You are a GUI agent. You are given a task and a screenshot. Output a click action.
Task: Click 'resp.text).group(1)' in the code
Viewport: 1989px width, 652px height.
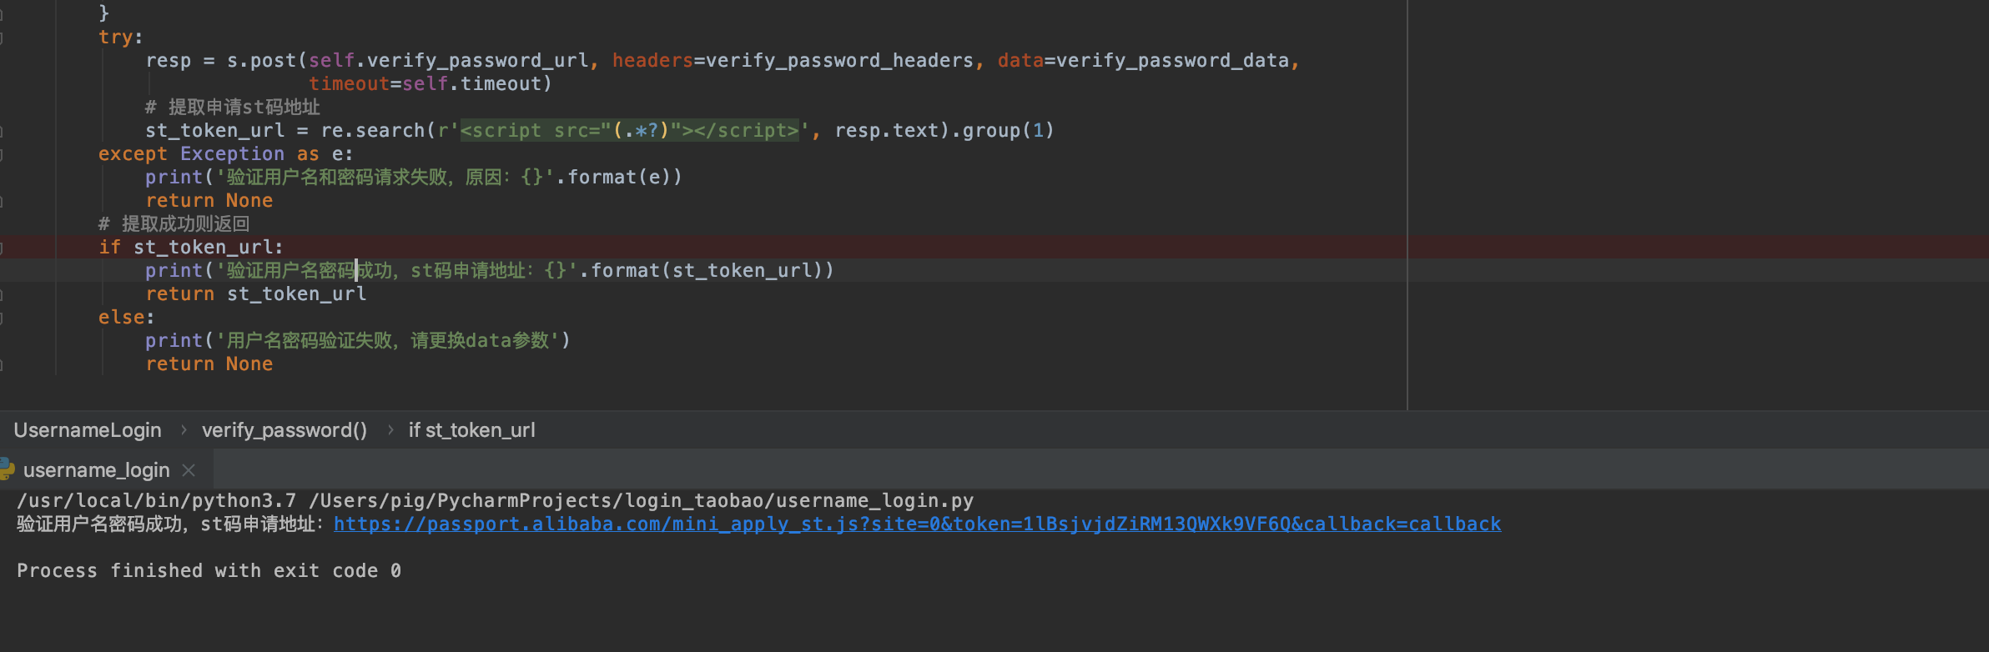[944, 131]
